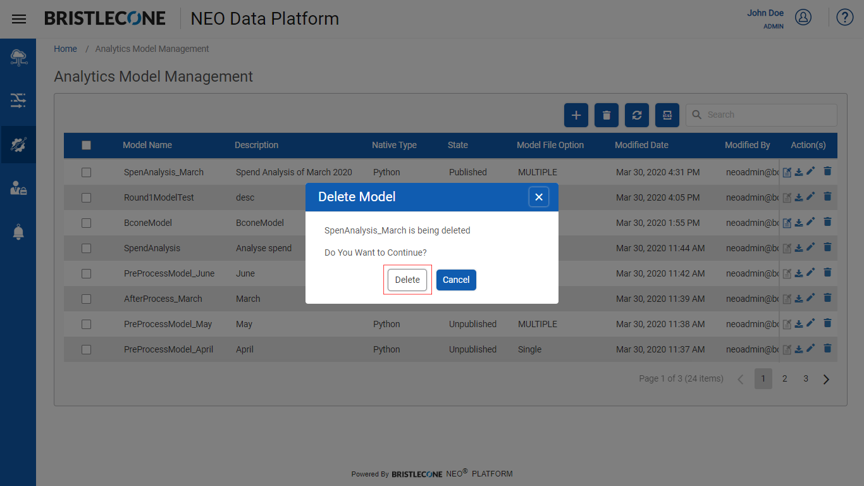Open the help question mark icon
This screenshot has height=486, width=864.
pyautogui.click(x=845, y=17)
